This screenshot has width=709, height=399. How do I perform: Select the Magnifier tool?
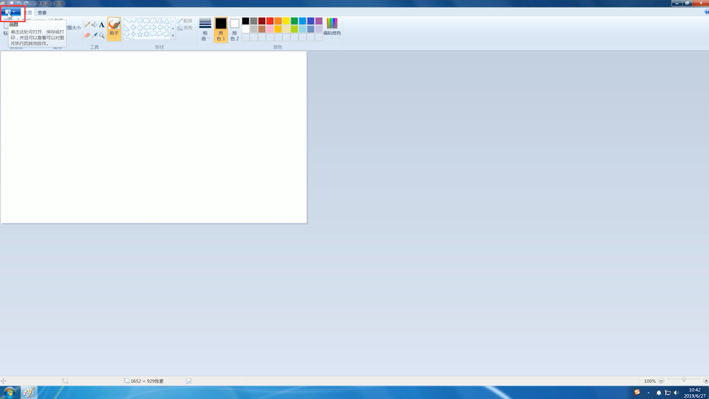coord(102,35)
